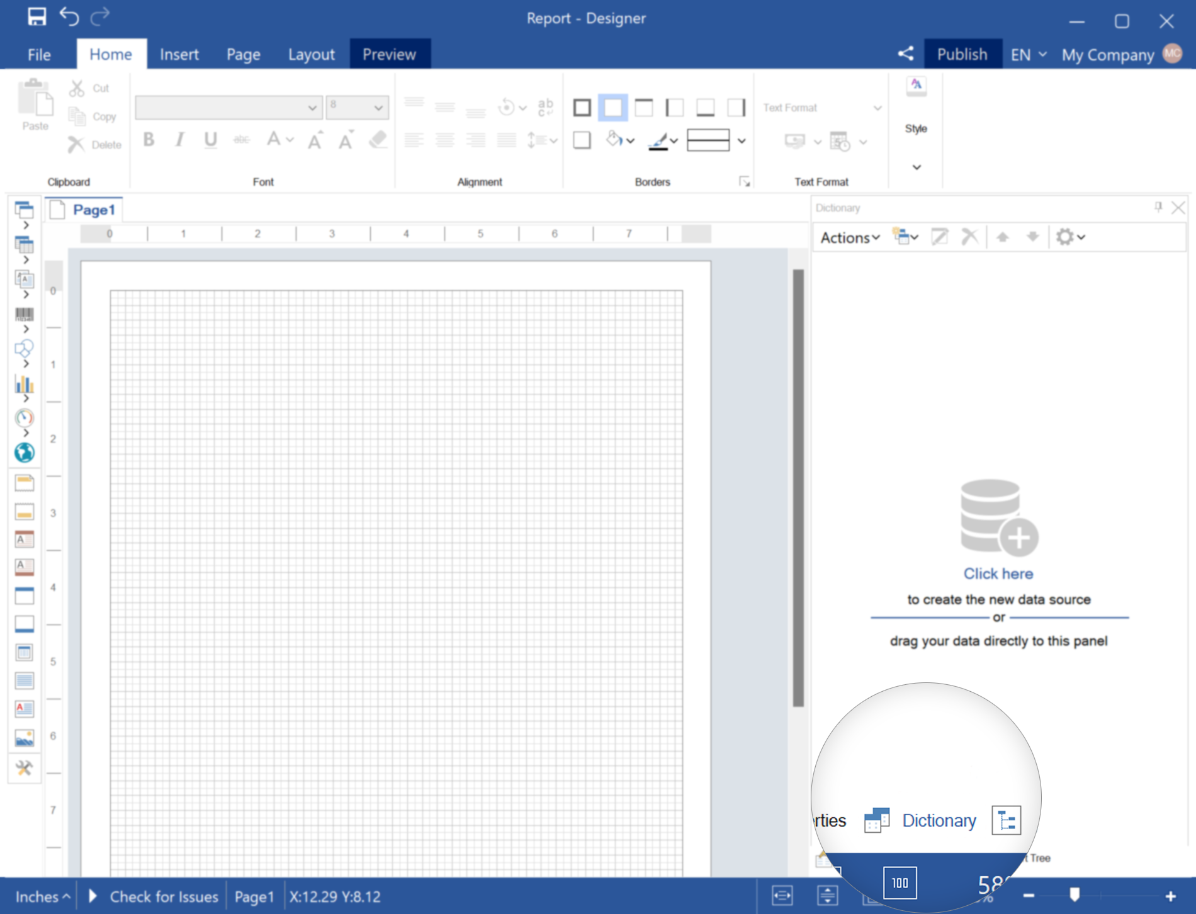Open the tools wrench icon in toolbox
This screenshot has width=1196, height=914.
(x=25, y=767)
